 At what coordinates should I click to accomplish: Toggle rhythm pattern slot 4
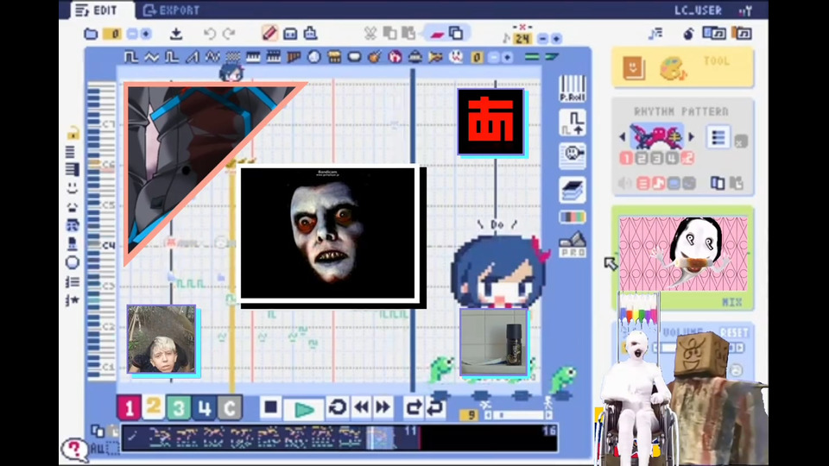[x=672, y=158]
